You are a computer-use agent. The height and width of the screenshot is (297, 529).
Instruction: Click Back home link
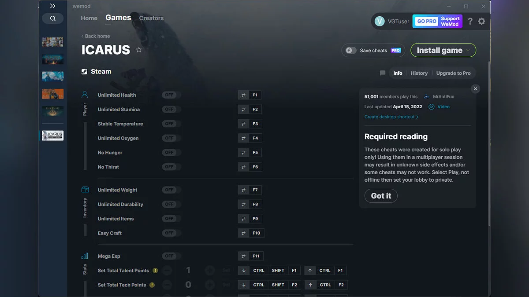96,36
